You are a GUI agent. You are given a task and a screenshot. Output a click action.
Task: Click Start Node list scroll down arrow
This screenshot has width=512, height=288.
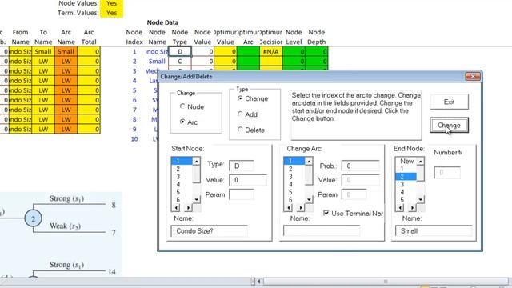(196, 199)
